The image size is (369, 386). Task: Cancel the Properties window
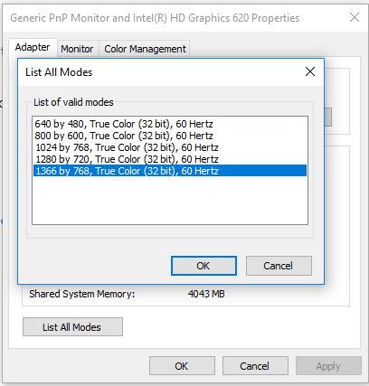click(x=255, y=366)
